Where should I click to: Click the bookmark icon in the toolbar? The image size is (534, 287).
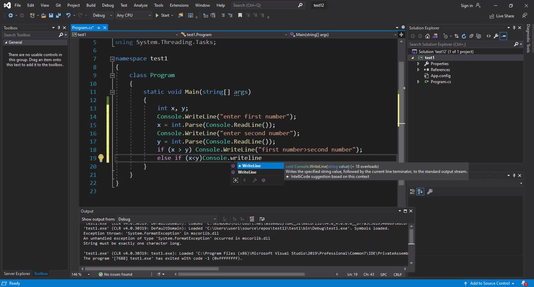point(240,15)
